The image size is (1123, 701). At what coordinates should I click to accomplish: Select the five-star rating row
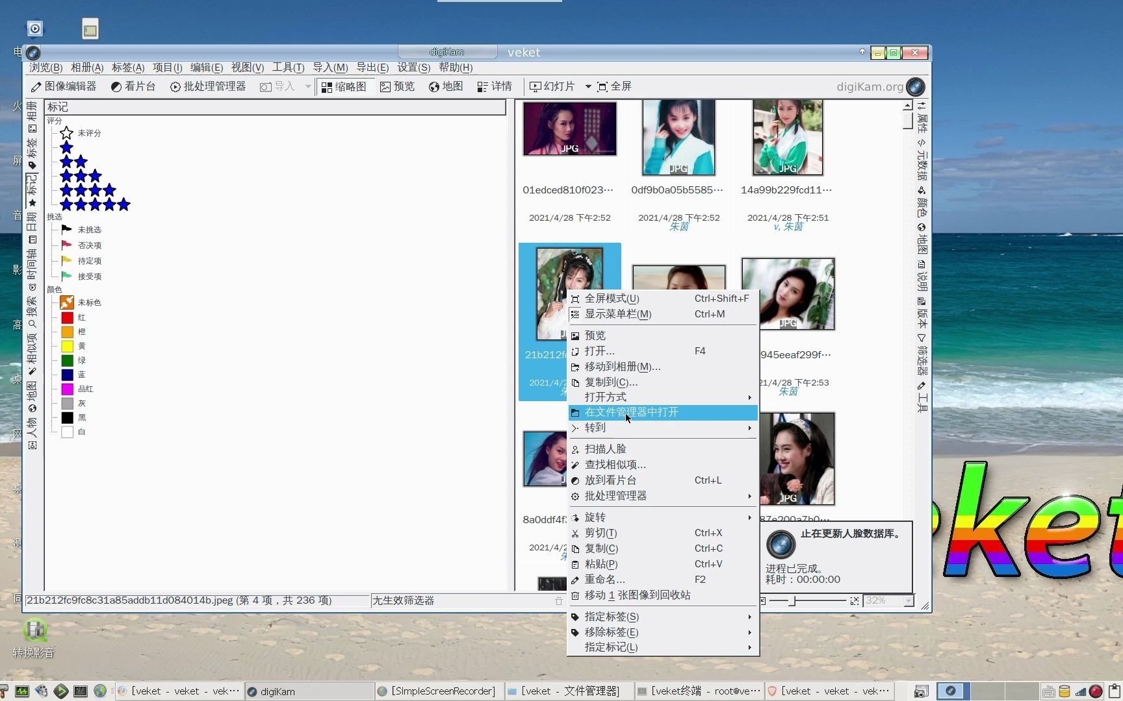coord(95,204)
